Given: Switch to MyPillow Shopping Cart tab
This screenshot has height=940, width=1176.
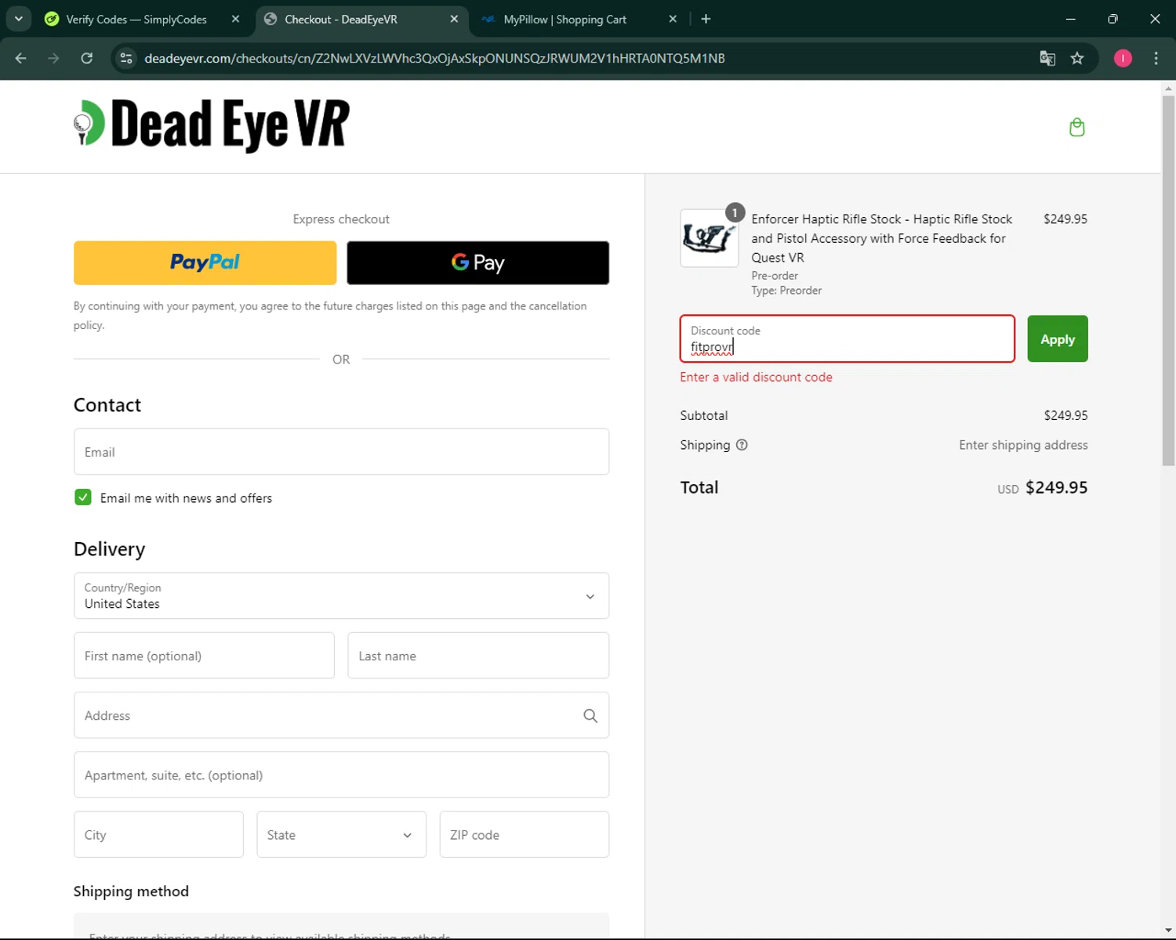Looking at the screenshot, I should [564, 19].
